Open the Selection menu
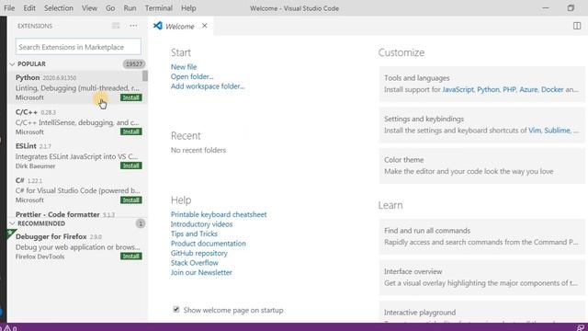 pos(59,8)
